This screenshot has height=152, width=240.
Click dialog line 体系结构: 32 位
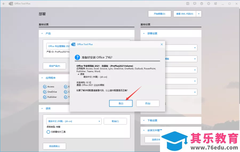[84, 82]
